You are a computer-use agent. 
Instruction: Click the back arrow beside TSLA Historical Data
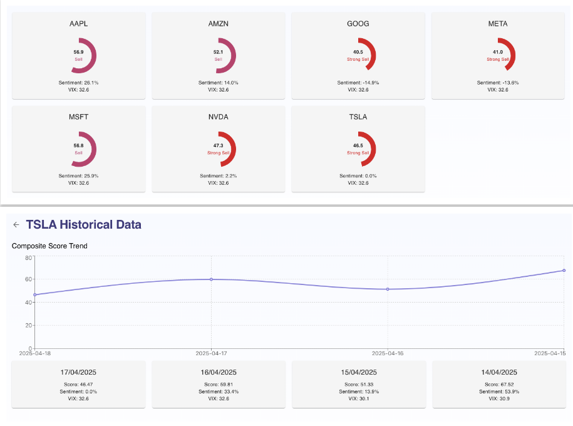click(x=16, y=225)
